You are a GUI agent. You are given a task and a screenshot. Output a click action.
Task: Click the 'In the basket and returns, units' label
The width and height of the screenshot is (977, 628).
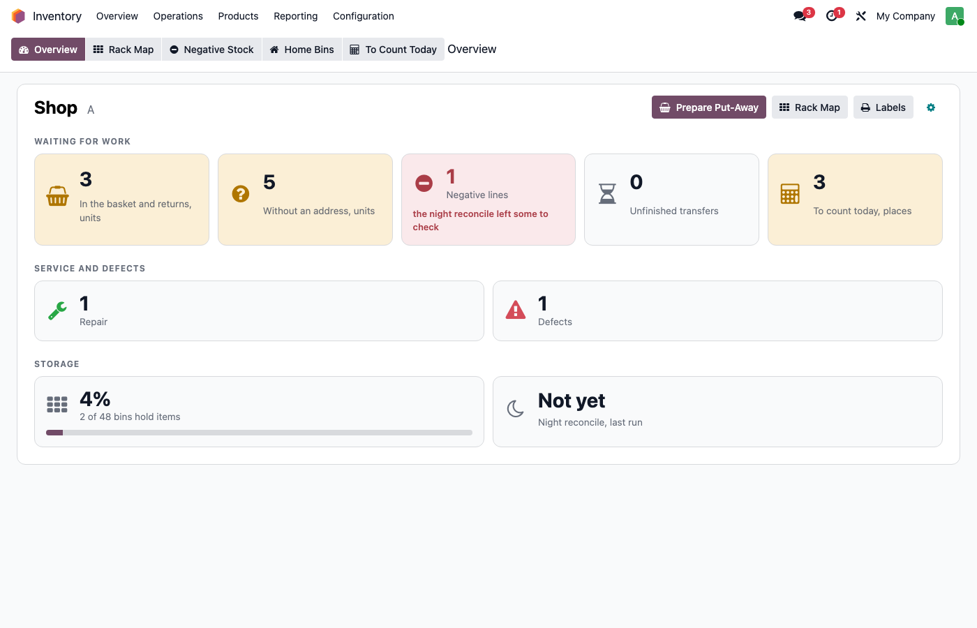[135, 211]
